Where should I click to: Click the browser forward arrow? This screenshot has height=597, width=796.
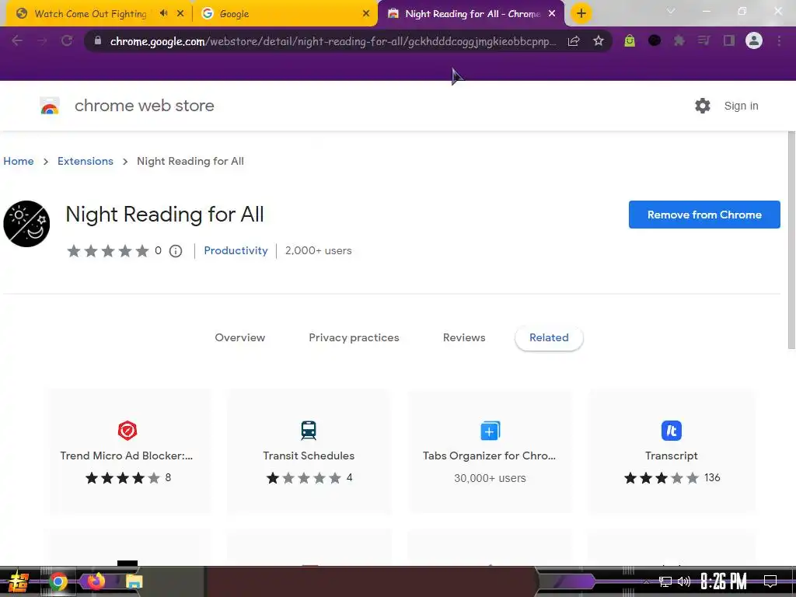point(42,40)
